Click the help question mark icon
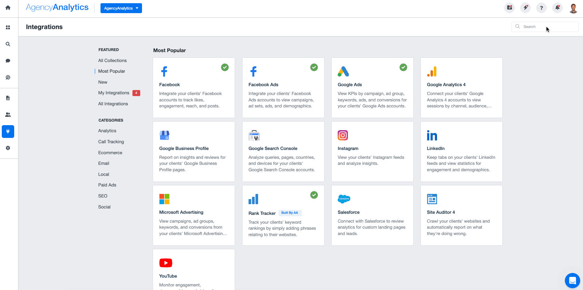Viewport: 583px width, 290px height. click(541, 8)
